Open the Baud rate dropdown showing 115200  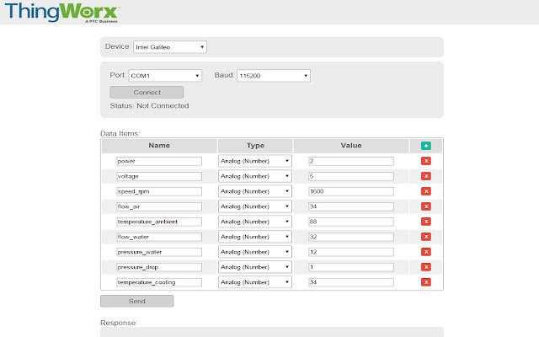click(x=274, y=76)
